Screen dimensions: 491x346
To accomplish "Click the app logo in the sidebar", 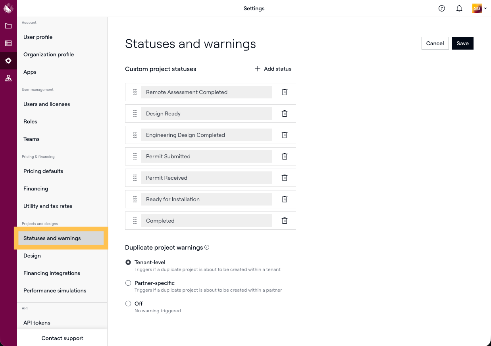I will [8, 8].
